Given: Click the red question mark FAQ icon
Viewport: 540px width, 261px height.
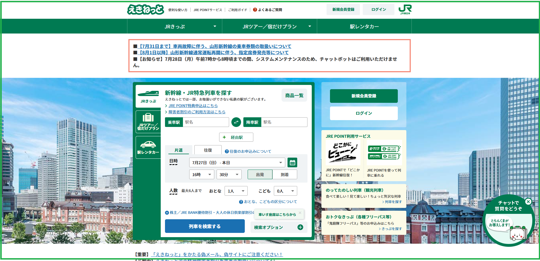Looking at the screenshot, I should [x=255, y=10].
